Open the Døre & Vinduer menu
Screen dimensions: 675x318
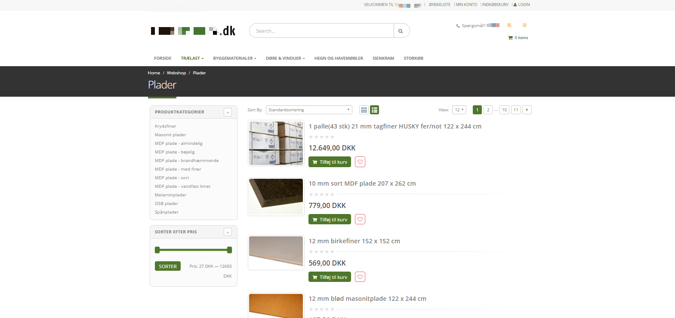coord(285,58)
